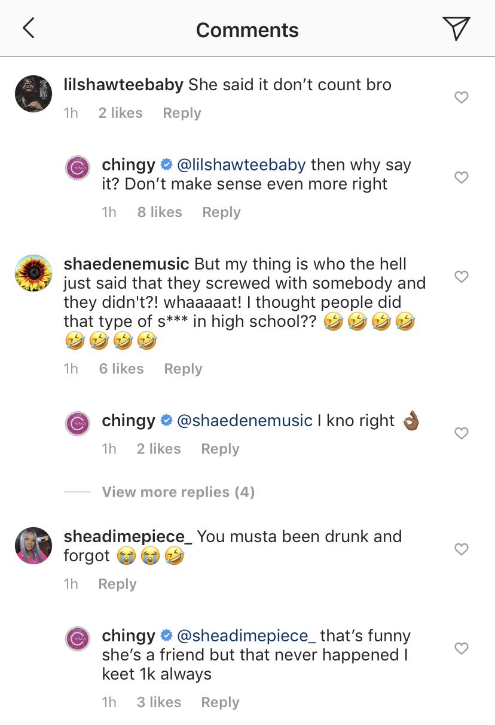Select the Comments title header
495x725 pixels.
click(247, 30)
